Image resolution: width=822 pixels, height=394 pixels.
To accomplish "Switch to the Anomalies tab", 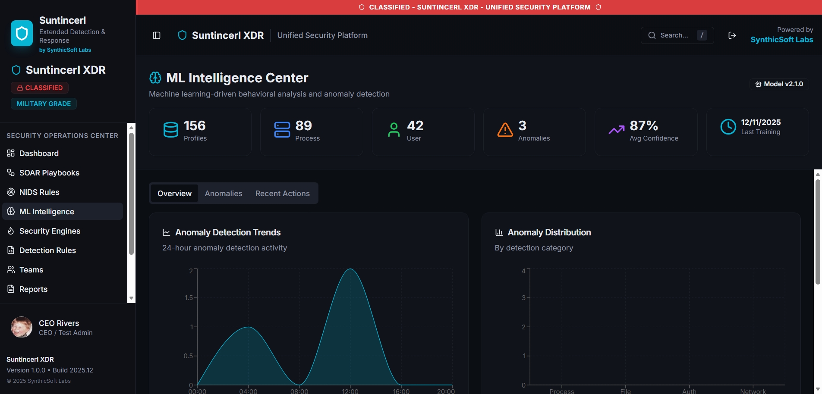I will pos(223,193).
